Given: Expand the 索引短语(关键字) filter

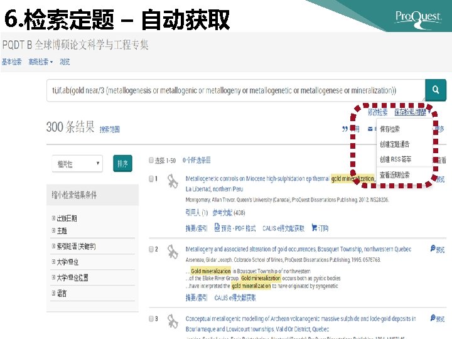Looking at the screenshot, I should (x=74, y=246).
